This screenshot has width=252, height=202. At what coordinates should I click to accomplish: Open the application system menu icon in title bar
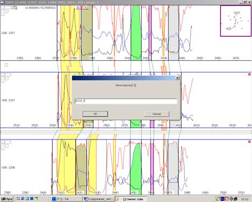(2, 2)
